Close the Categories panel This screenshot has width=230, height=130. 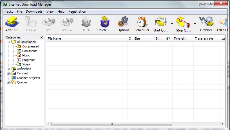pyautogui.click(x=42, y=37)
